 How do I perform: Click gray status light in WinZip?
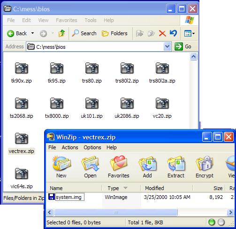click(x=221, y=222)
